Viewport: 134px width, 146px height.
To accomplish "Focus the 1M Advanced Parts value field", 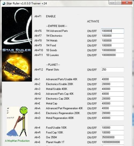I will point(113,31).
